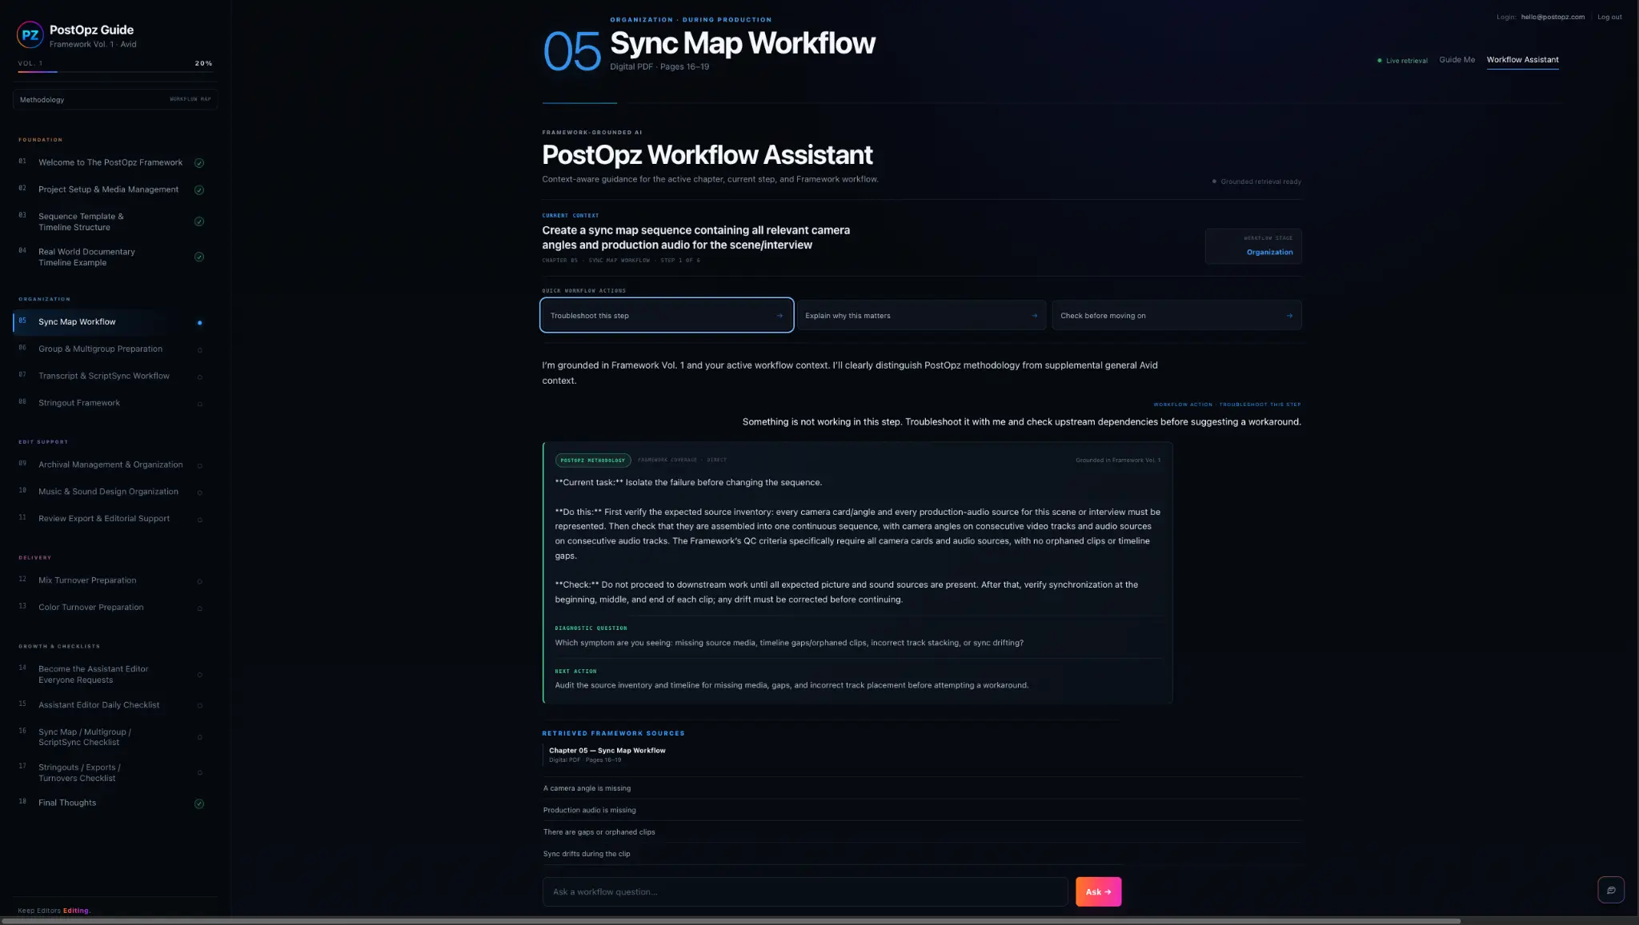This screenshot has width=1639, height=925.
Task: Click completed checkmark for Sequence Template & Timeline Structure
Action: click(x=199, y=221)
